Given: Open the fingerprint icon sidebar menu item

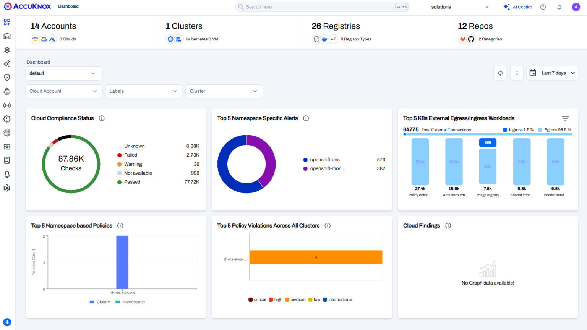Looking at the screenshot, I should pos(7,133).
